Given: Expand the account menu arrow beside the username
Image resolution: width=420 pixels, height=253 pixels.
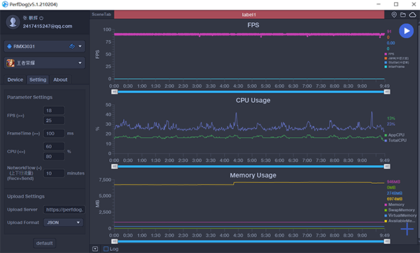Looking at the screenshot, I should pyautogui.click(x=41, y=18).
